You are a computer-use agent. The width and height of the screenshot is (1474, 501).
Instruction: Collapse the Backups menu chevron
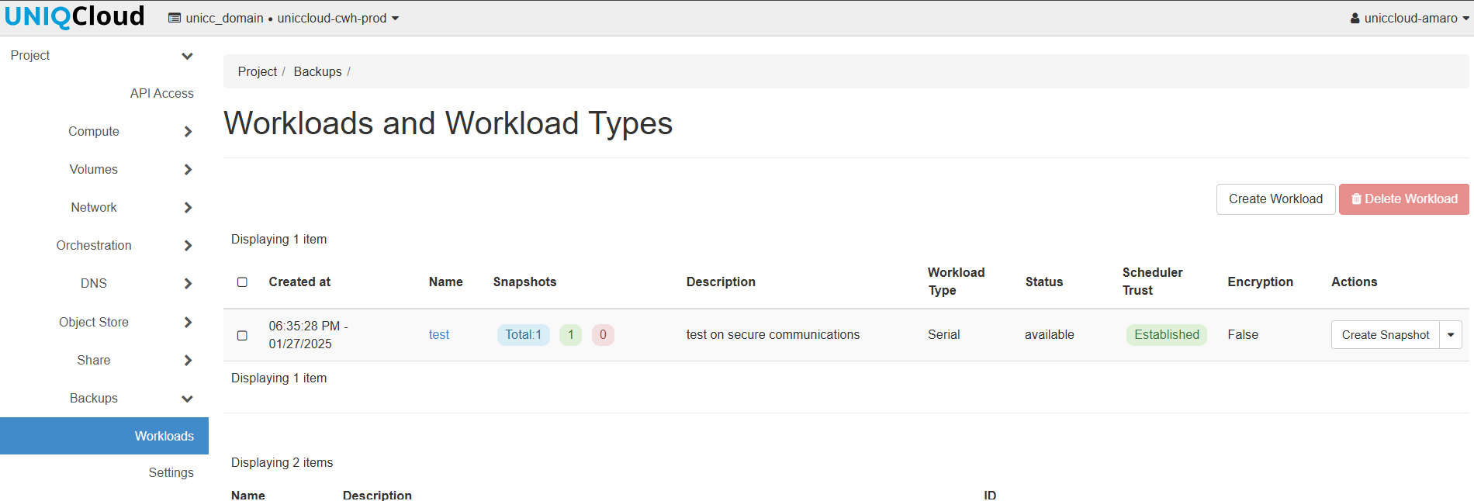tap(187, 399)
